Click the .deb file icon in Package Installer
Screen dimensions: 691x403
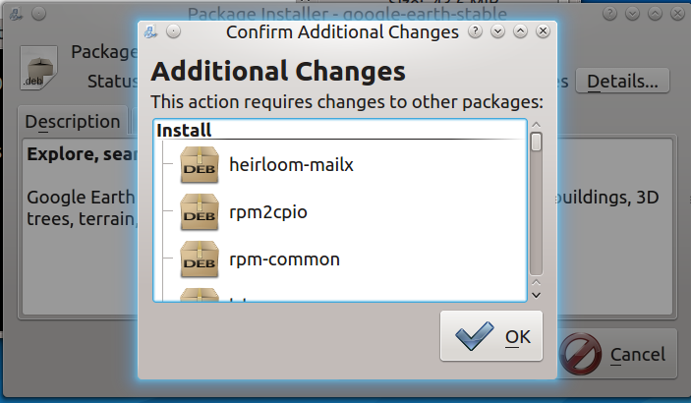click(x=39, y=69)
